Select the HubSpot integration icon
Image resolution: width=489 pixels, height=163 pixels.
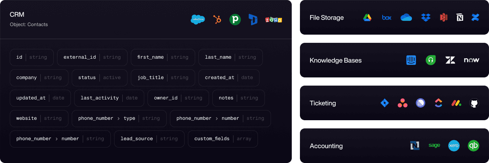[217, 19]
